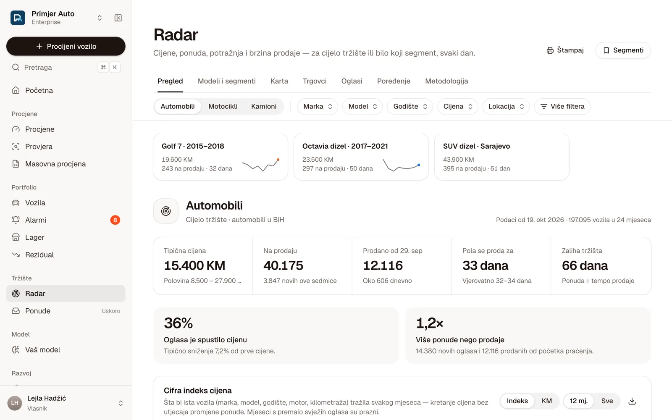Switch vehicle type to Automobili
The image size is (672, 420).
tap(178, 107)
